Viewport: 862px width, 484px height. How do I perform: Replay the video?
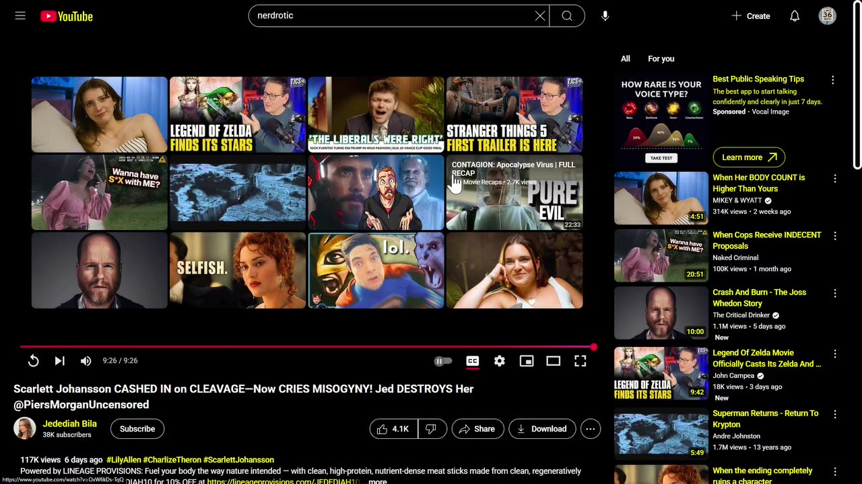(33, 361)
